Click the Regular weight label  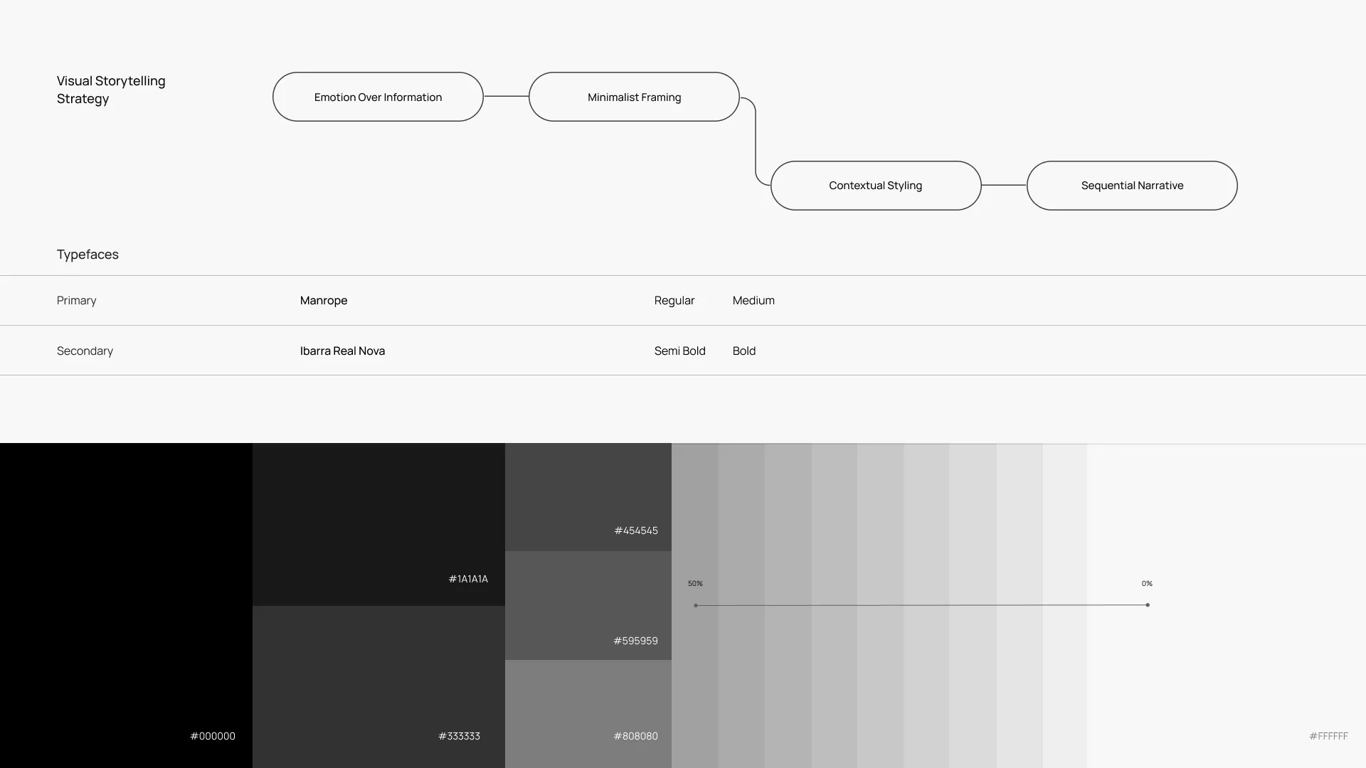674,300
